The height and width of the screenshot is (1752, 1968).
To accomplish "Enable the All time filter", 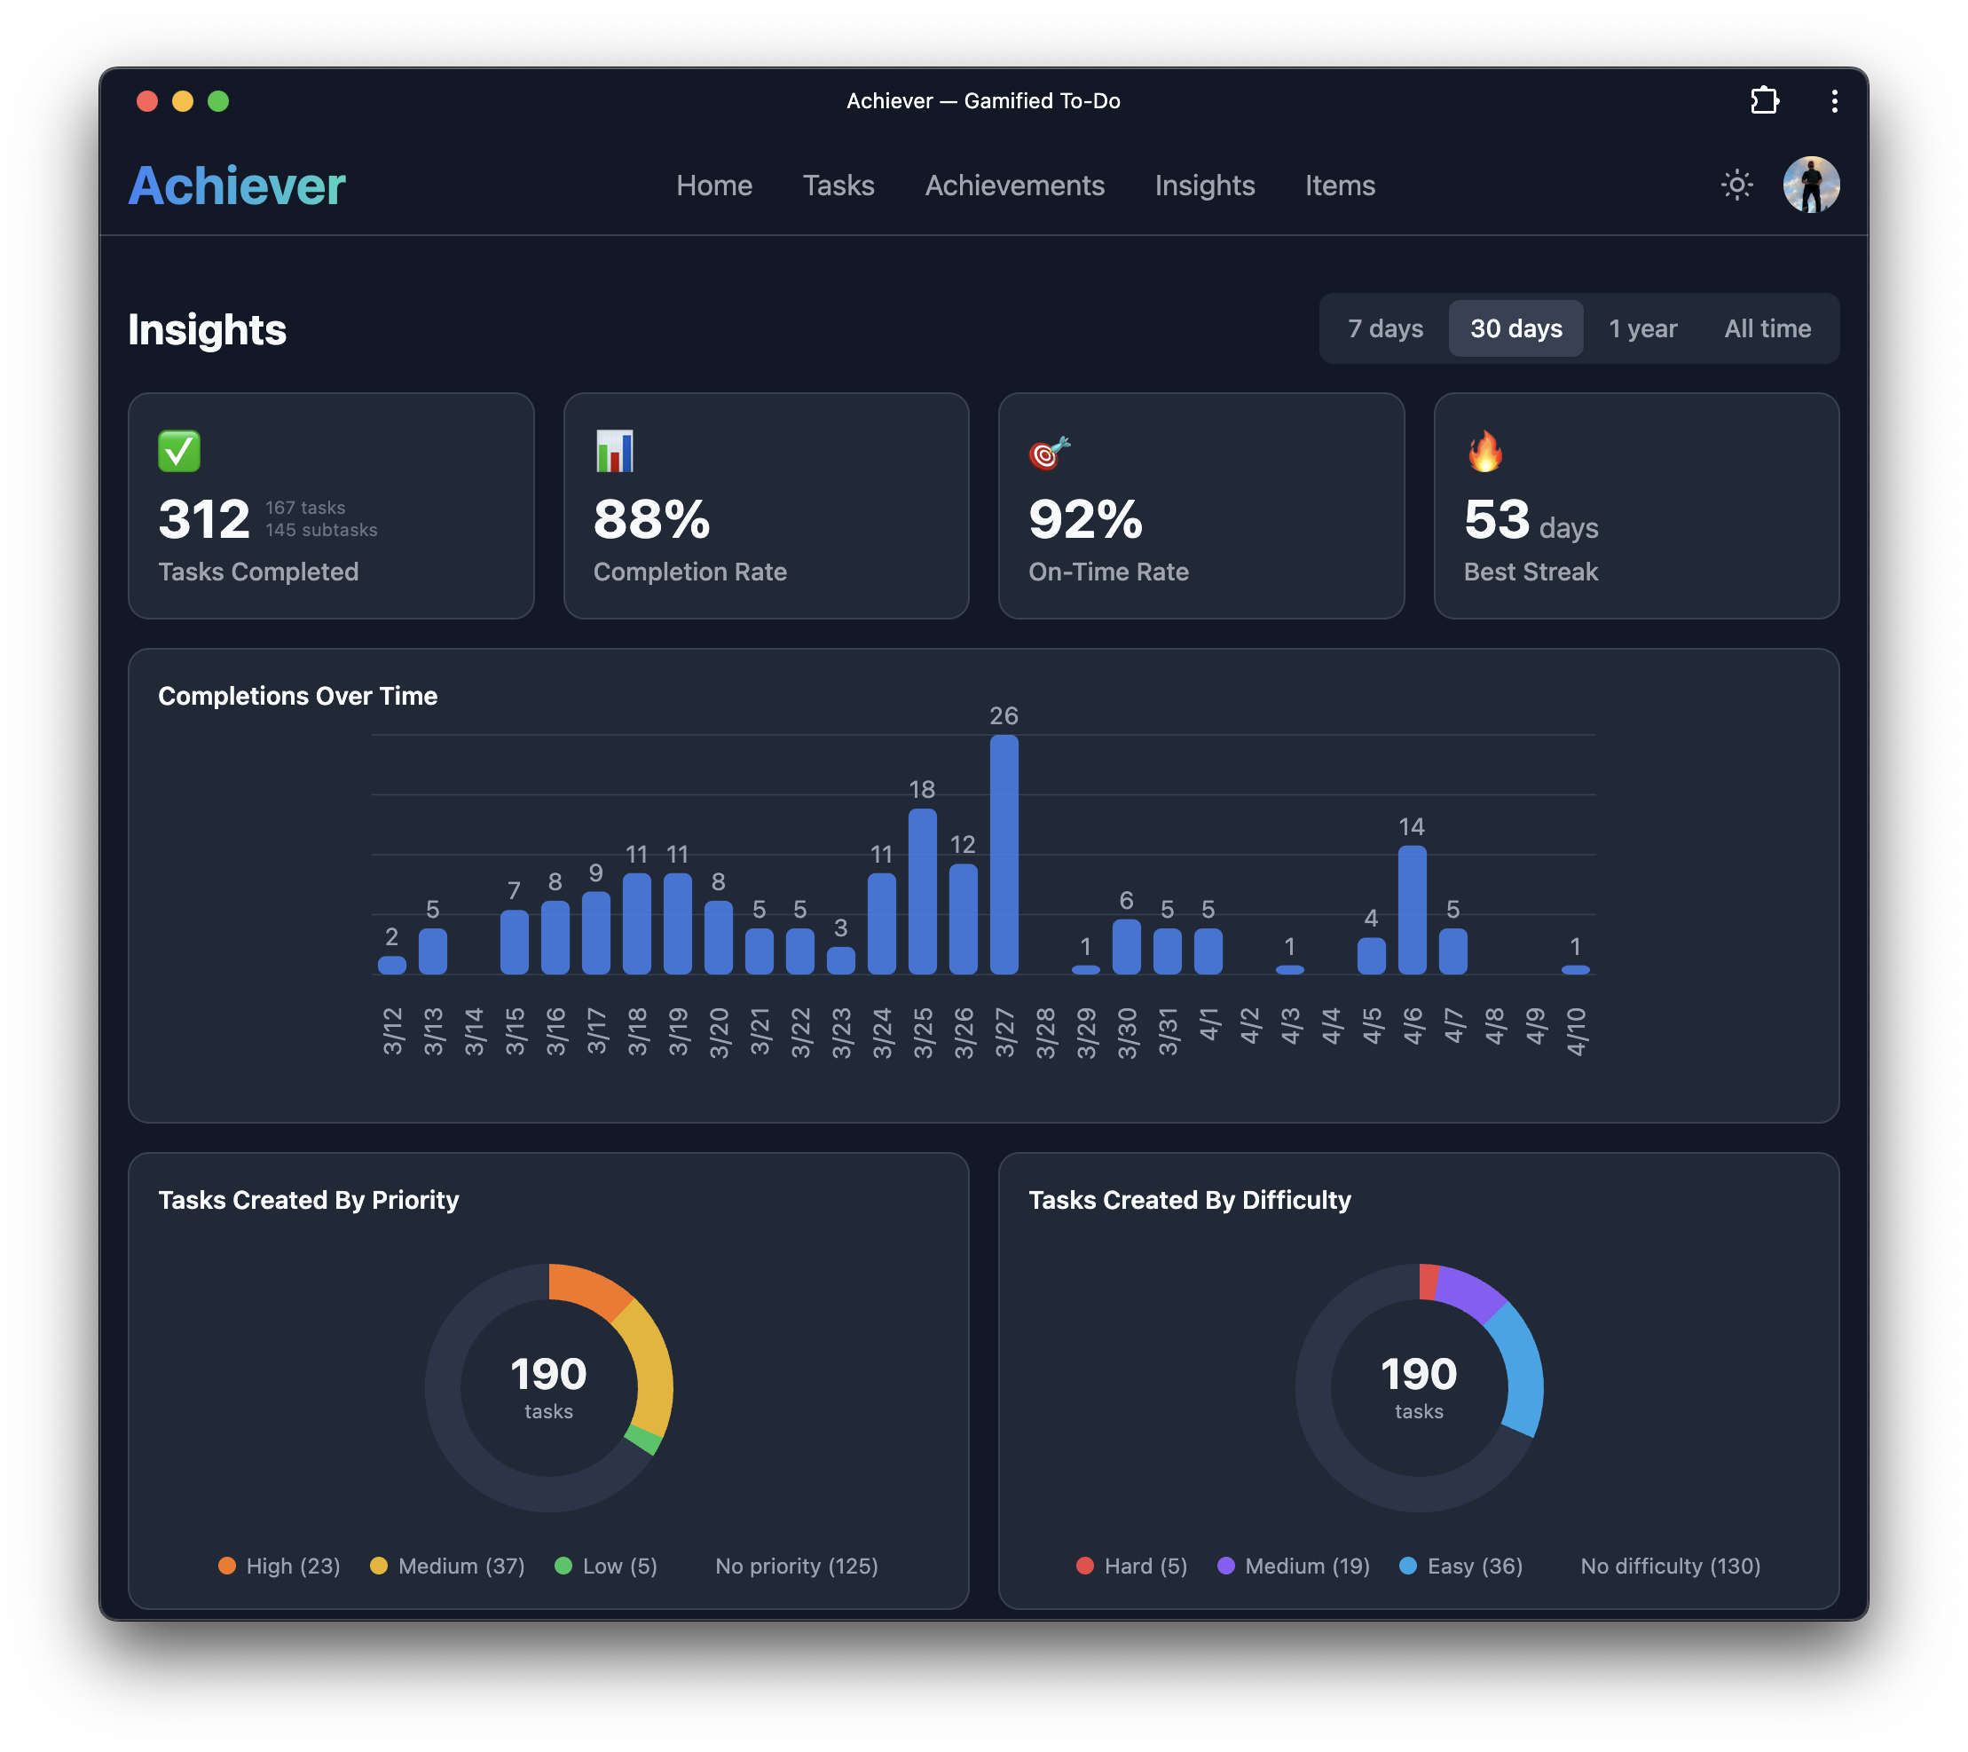I will coord(1767,328).
